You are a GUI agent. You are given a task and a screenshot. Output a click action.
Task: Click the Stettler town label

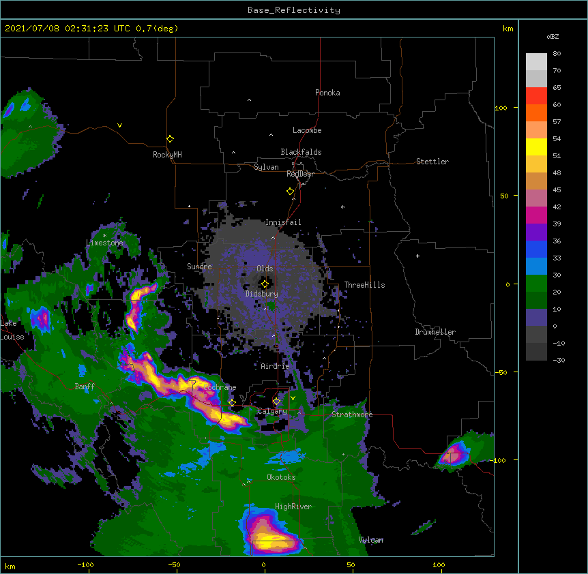pyautogui.click(x=432, y=162)
